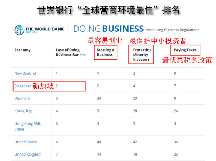Click Denmark's Starting a Business value 34

tap(99, 98)
